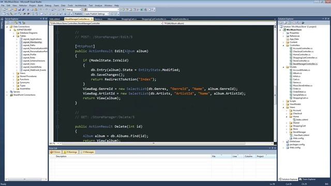Switch to the Solution Explorer bottom tab
Image resolution: width=331 pixels, height=186 pixels.
click(x=288, y=179)
